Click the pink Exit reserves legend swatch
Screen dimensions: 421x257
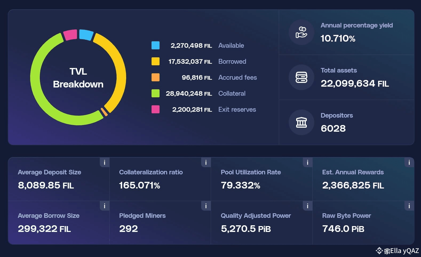click(x=156, y=109)
